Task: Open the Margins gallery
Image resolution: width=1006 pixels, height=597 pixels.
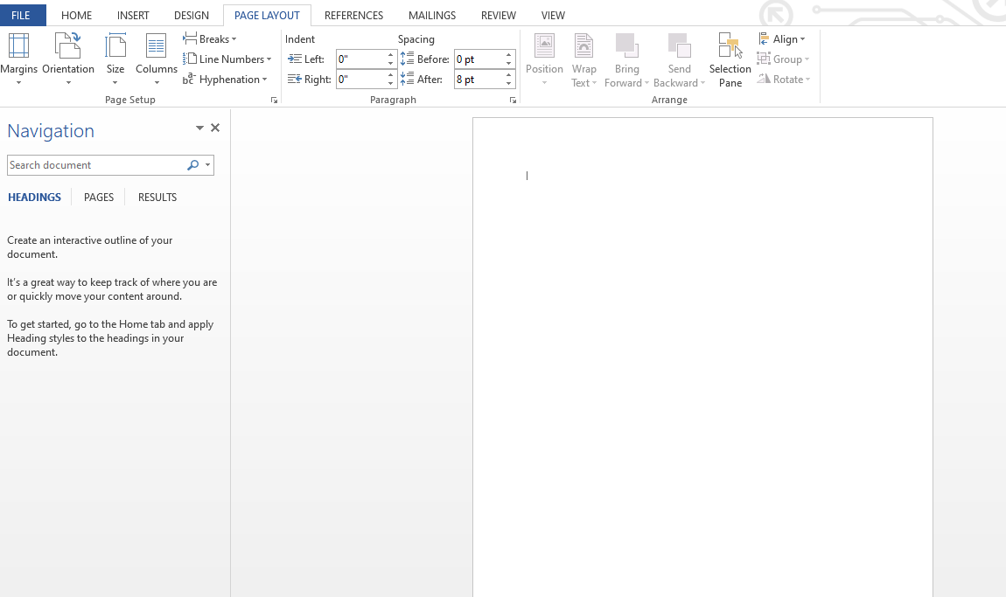Action: (19, 59)
